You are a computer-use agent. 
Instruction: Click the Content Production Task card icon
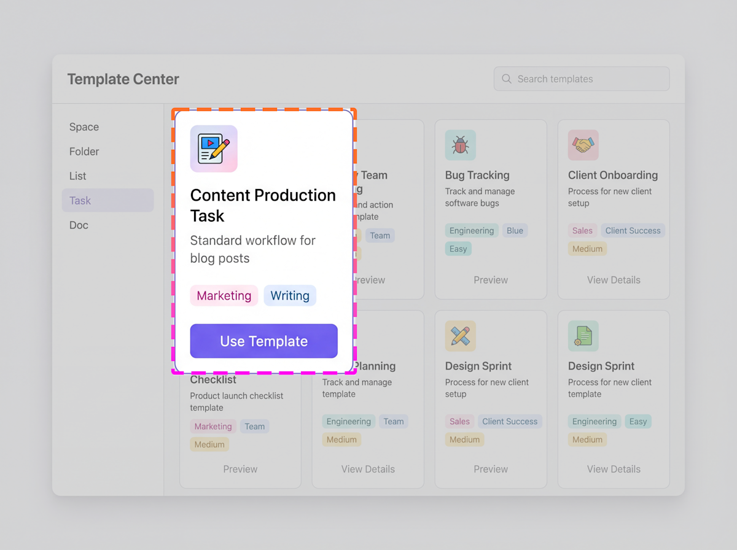214,149
